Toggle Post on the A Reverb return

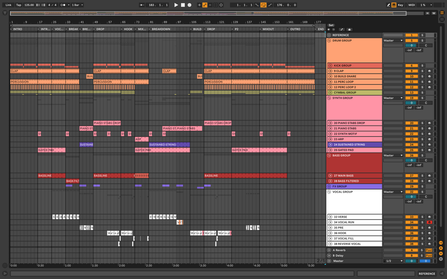point(429,250)
